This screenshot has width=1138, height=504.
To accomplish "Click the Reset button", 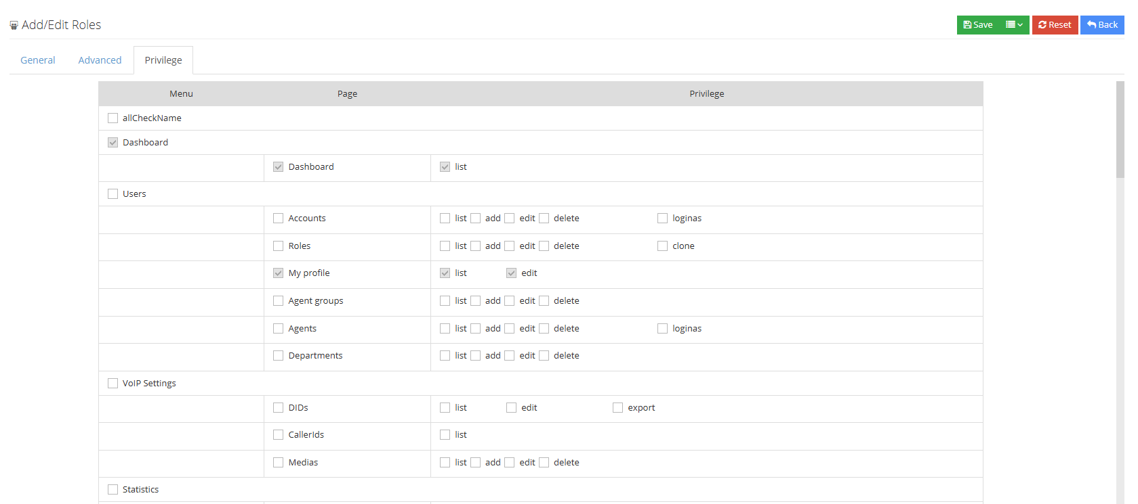I will pos(1055,25).
